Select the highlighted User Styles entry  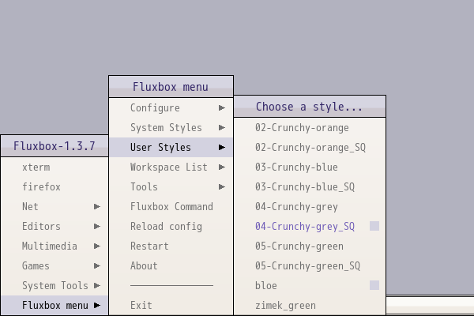coord(171,147)
